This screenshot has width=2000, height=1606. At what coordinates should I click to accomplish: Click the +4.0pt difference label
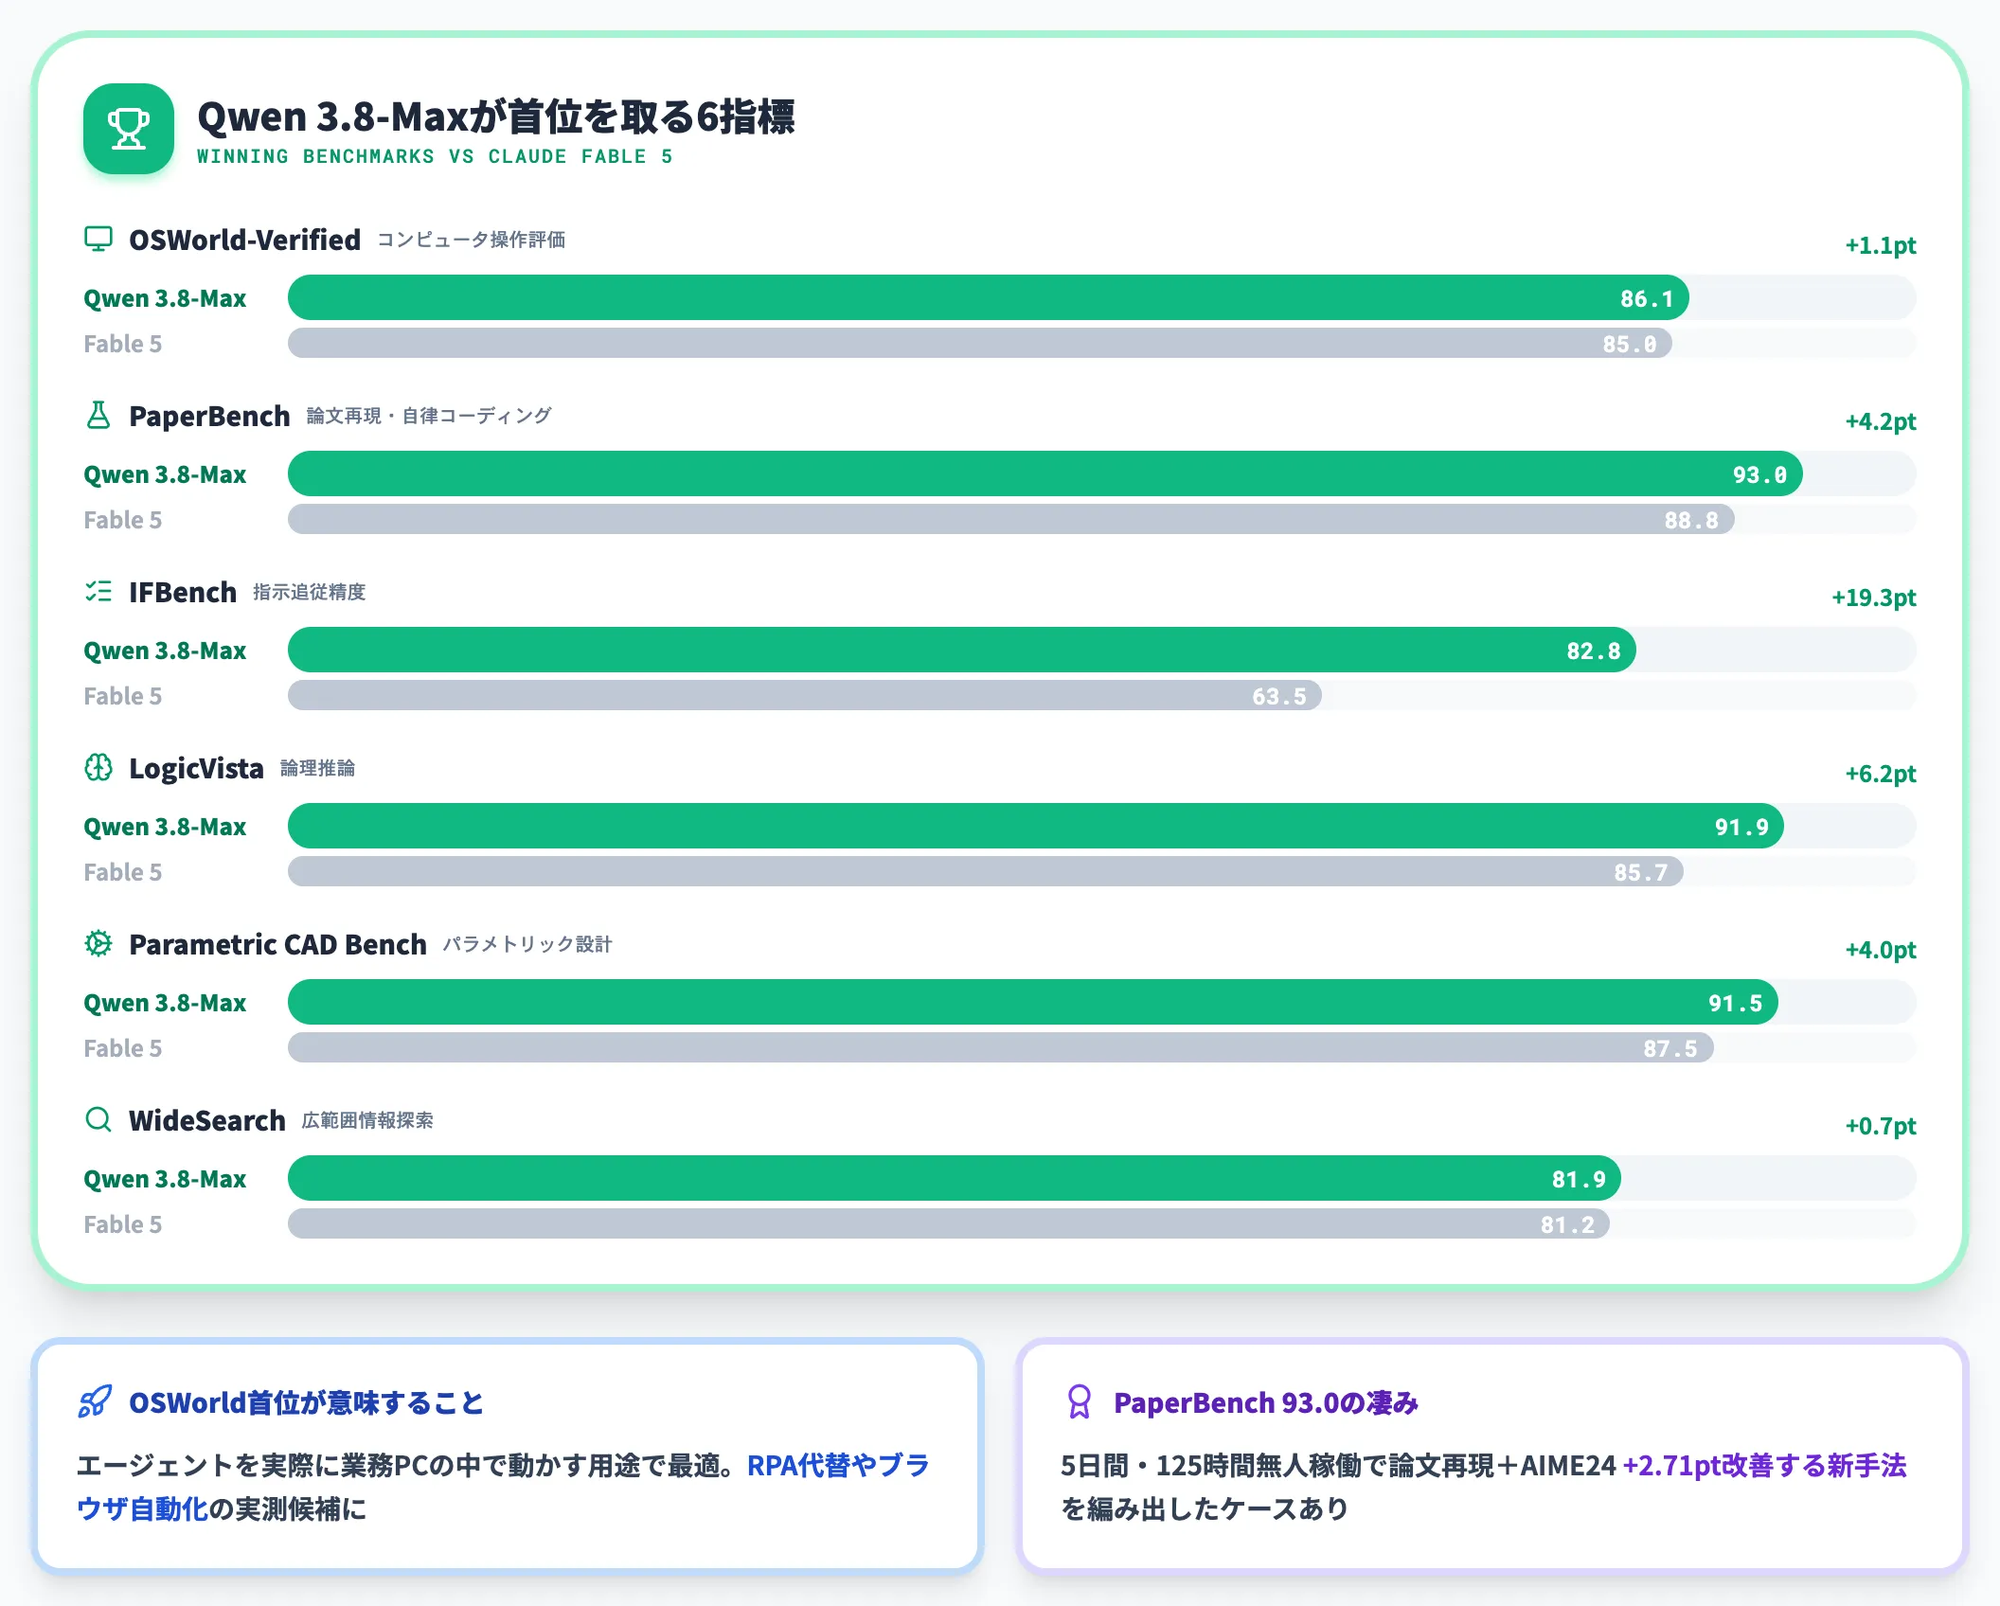pos(1880,950)
